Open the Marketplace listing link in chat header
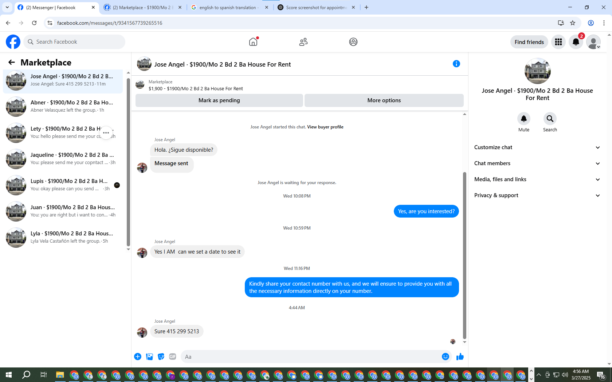Image resolution: width=612 pixels, height=382 pixels. [196, 88]
